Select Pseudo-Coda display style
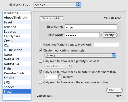The height and width of the screenshot is (102, 128). point(17,73)
